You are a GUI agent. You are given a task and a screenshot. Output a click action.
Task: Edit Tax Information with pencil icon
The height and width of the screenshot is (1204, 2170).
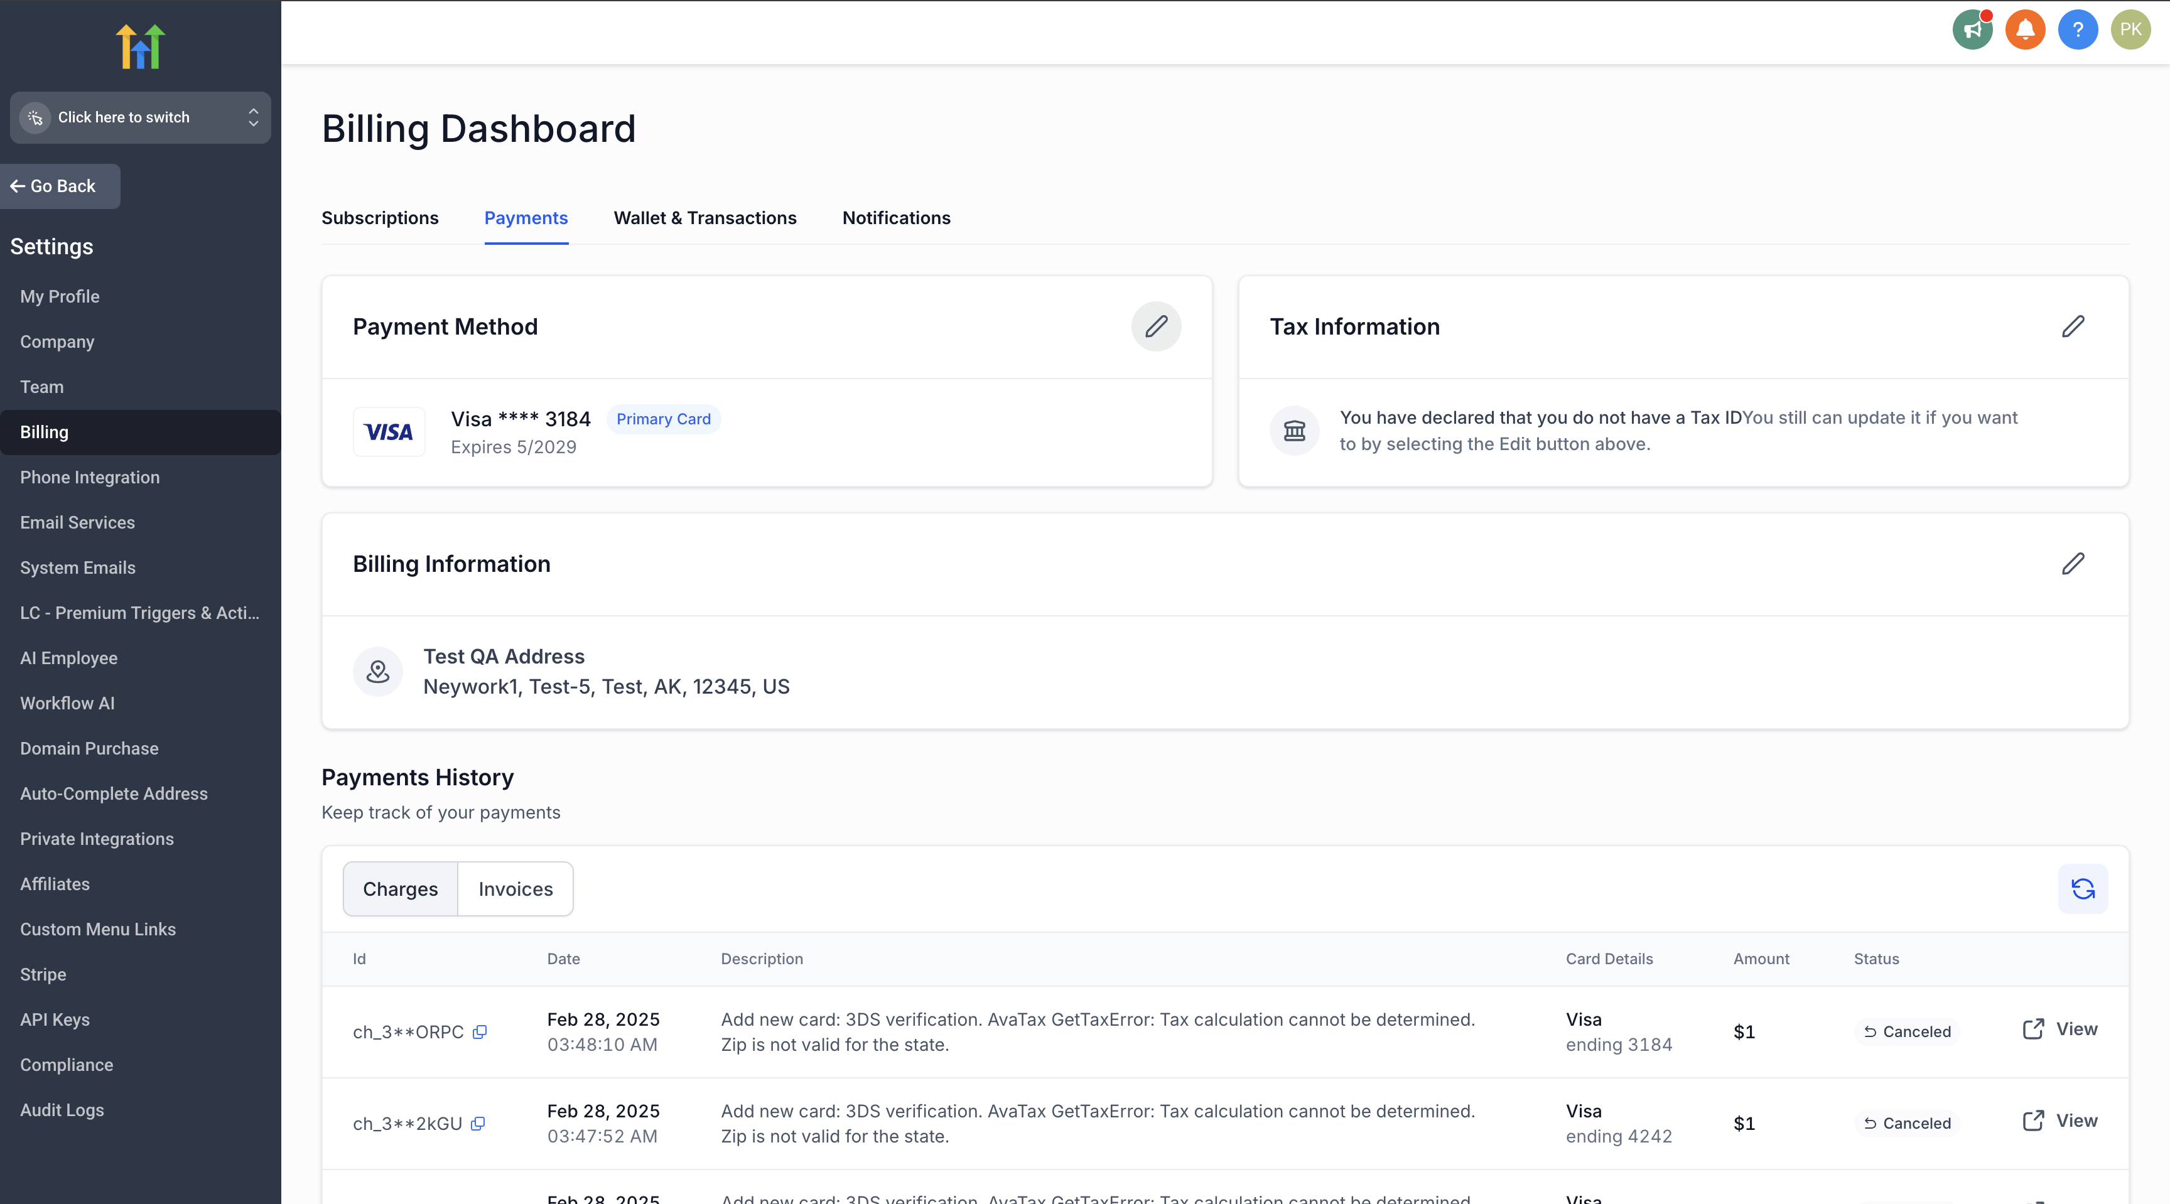click(2072, 326)
